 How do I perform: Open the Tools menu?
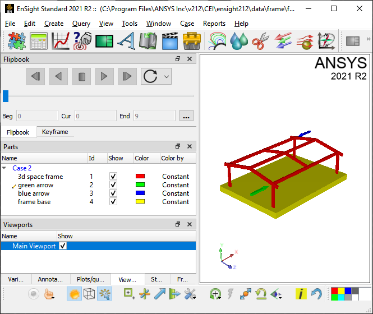tap(130, 24)
